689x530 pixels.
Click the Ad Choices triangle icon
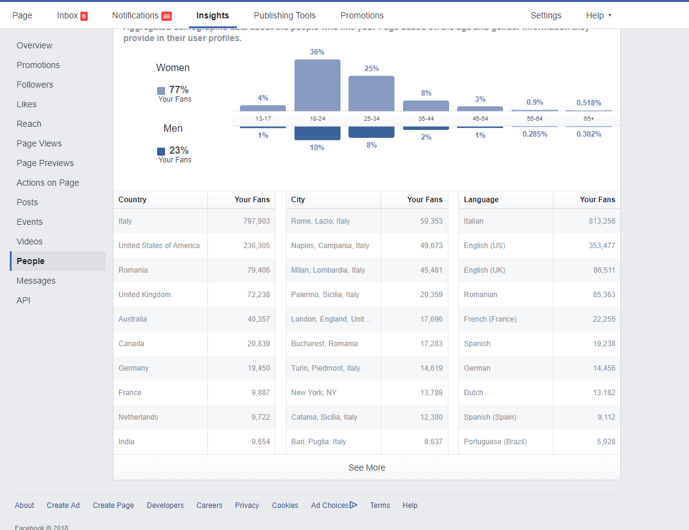353,505
